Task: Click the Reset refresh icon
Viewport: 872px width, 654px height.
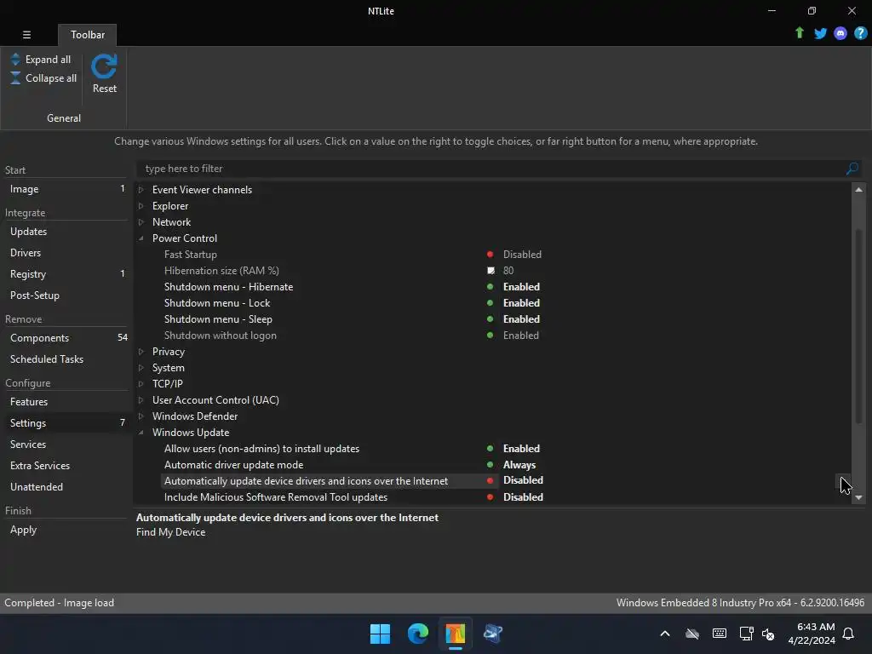Action: tap(104, 66)
